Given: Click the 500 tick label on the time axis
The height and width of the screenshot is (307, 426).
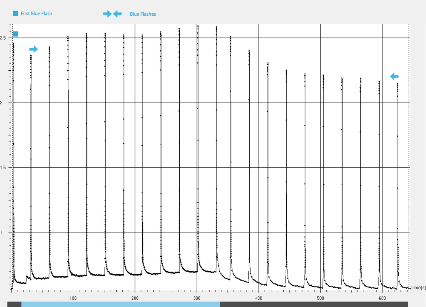Looking at the screenshot, I should pyautogui.click(x=320, y=298).
